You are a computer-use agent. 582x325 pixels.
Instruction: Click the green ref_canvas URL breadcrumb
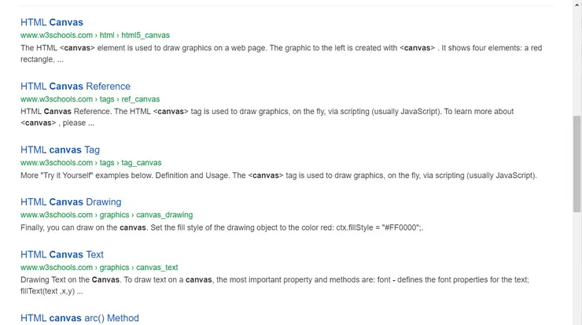[x=140, y=99]
